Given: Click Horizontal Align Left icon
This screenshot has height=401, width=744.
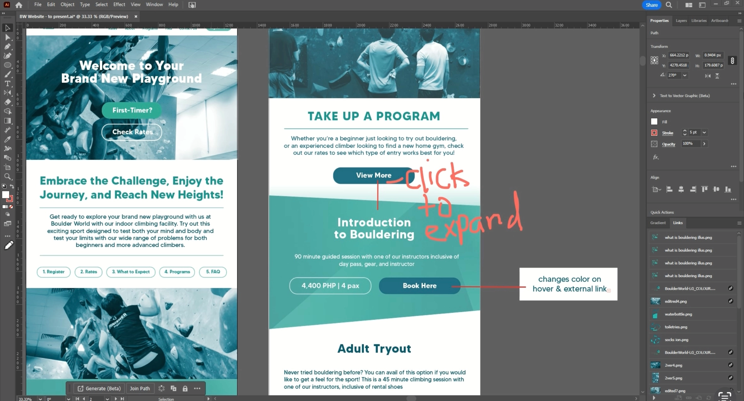Looking at the screenshot, I should coord(669,189).
